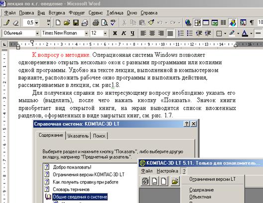Expand the style dropdown Обычный

37,33
